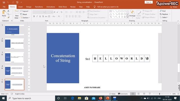This screenshot has width=180, height=101.
Task: Select slide 3 thumbnail
Action: tap(14, 57)
